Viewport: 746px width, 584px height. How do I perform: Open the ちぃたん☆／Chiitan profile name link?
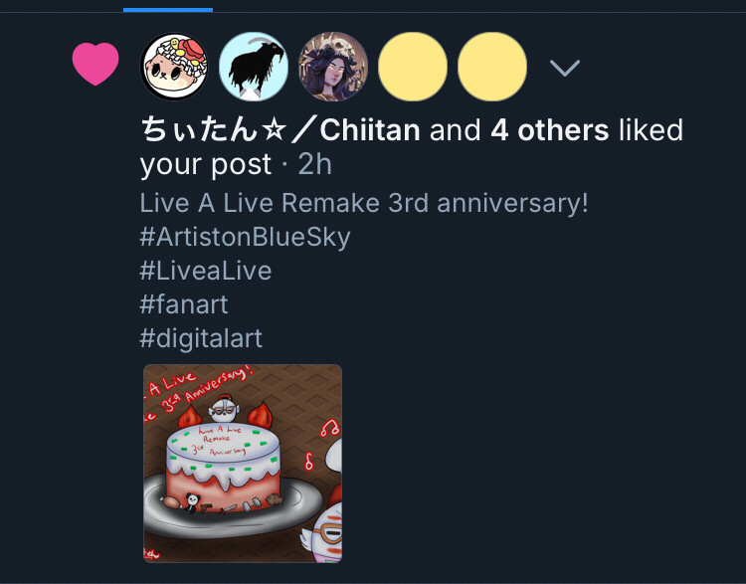coord(280,130)
